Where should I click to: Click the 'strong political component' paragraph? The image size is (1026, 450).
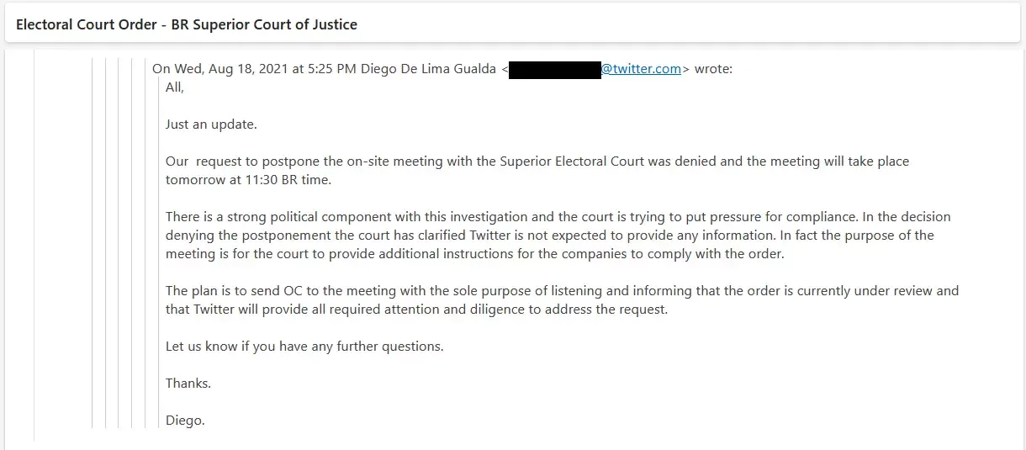(558, 236)
